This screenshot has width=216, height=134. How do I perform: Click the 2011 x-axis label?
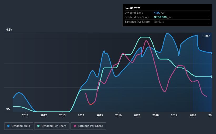[25, 115]
